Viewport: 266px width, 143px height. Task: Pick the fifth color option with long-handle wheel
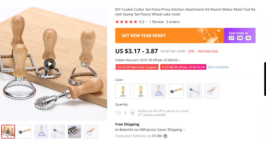[194, 91]
